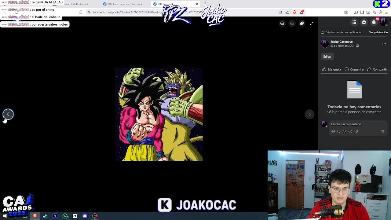This screenshot has width=391, height=220.
Task: Open Steam from taskbar
Action: [45, 216]
